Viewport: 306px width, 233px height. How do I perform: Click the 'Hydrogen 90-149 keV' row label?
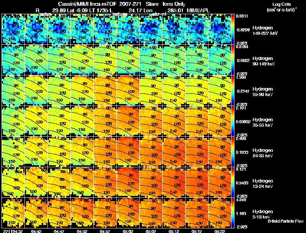coord(264,61)
